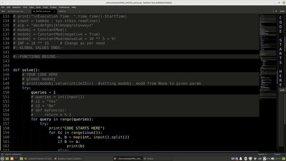Click on 'queries = 1' line
Screen dimensions: 286x161
coord(43,93)
